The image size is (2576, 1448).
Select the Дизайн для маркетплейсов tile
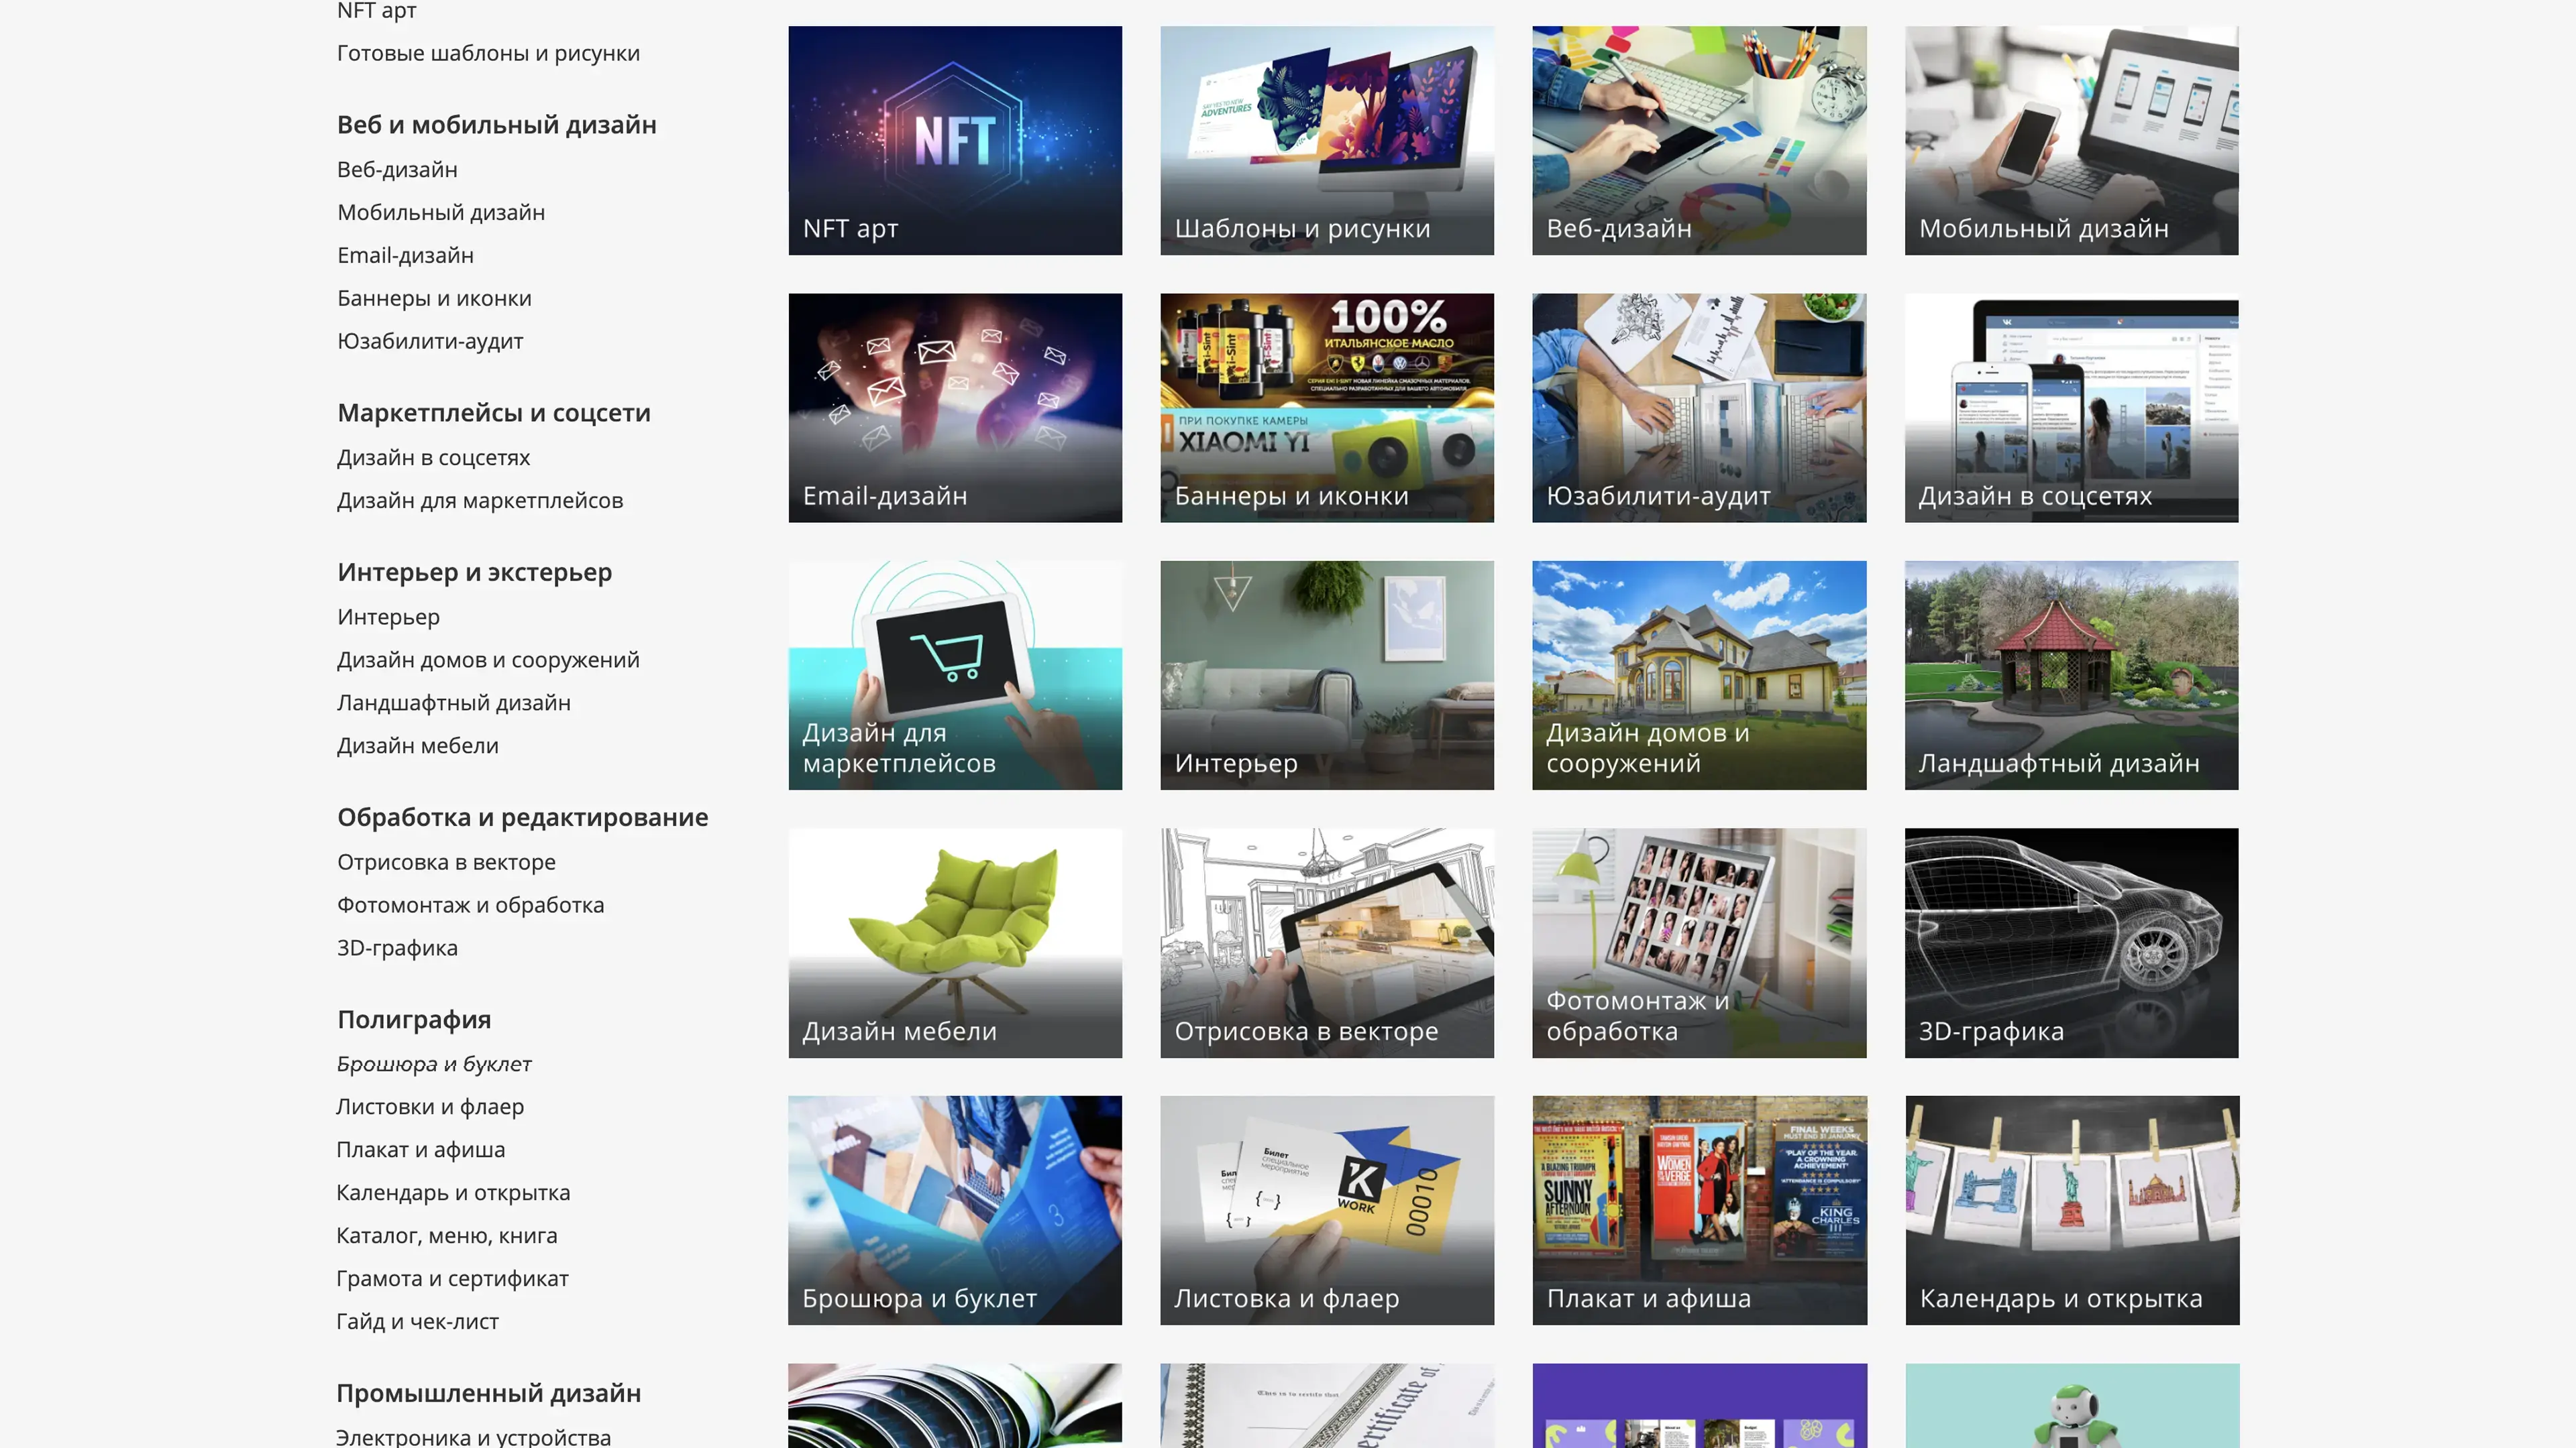click(954, 674)
